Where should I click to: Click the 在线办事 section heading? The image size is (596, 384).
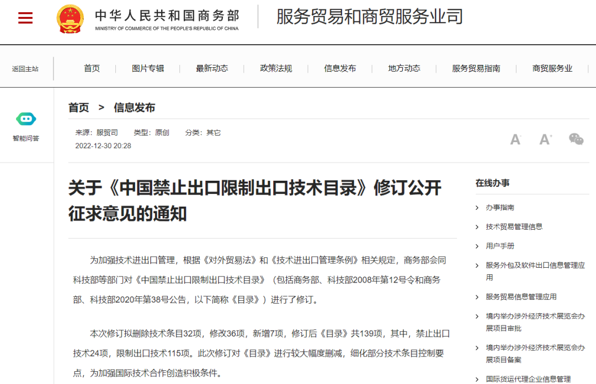point(493,183)
